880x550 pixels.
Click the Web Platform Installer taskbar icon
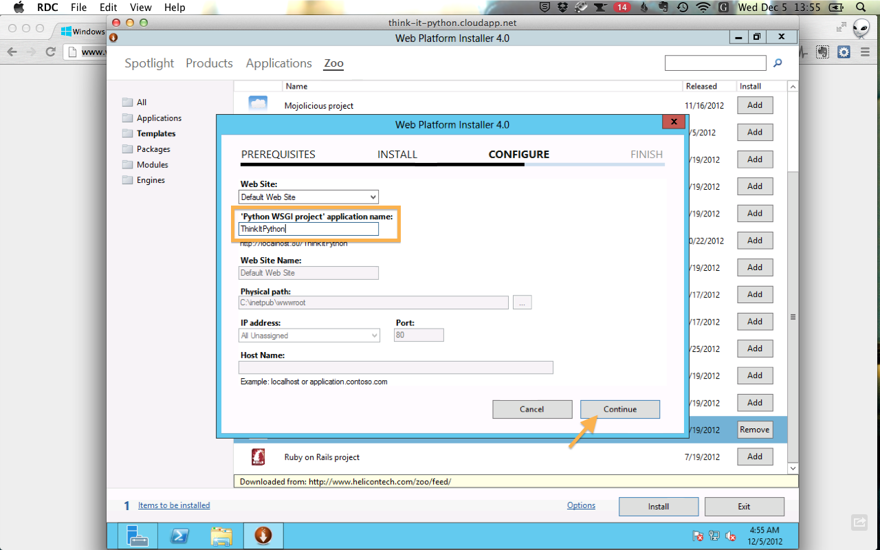pos(263,536)
